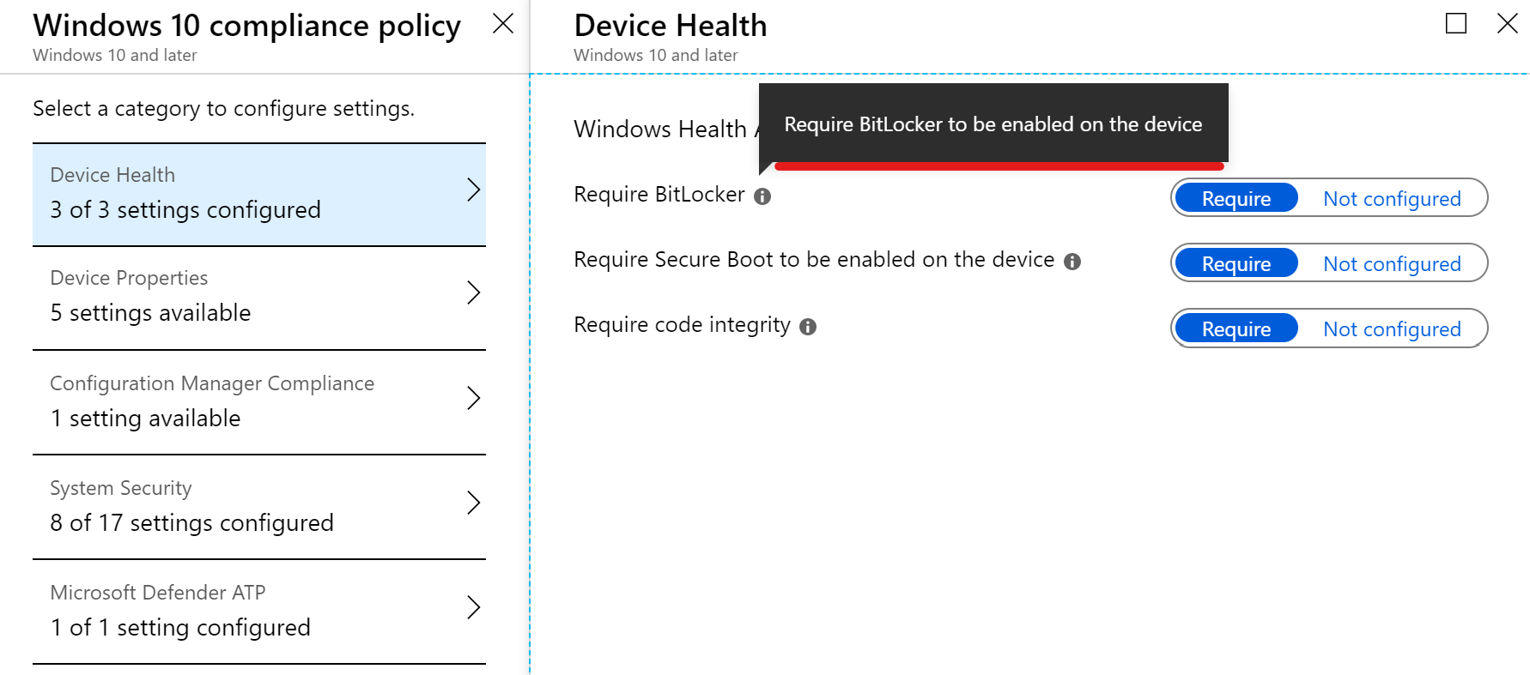This screenshot has height=675, width=1530.
Task: Close the Device Health pane
Action: (1508, 23)
